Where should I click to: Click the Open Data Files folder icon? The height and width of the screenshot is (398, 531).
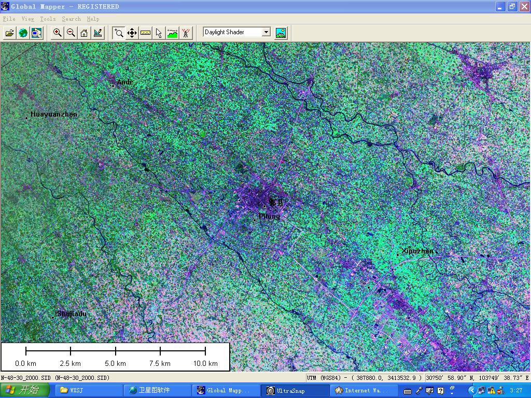9,33
